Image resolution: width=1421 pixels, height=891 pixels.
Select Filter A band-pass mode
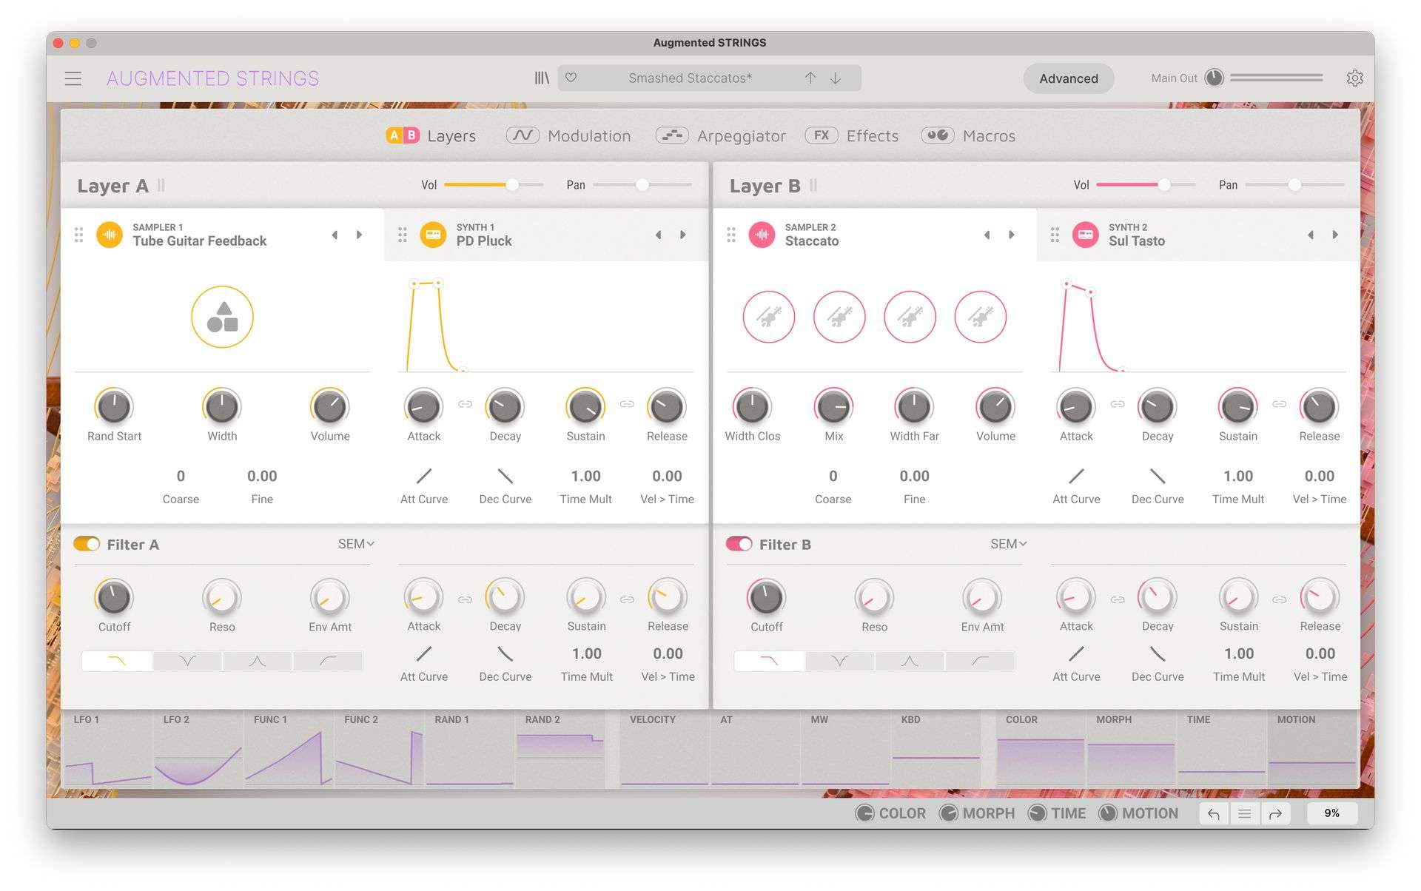pos(257,661)
